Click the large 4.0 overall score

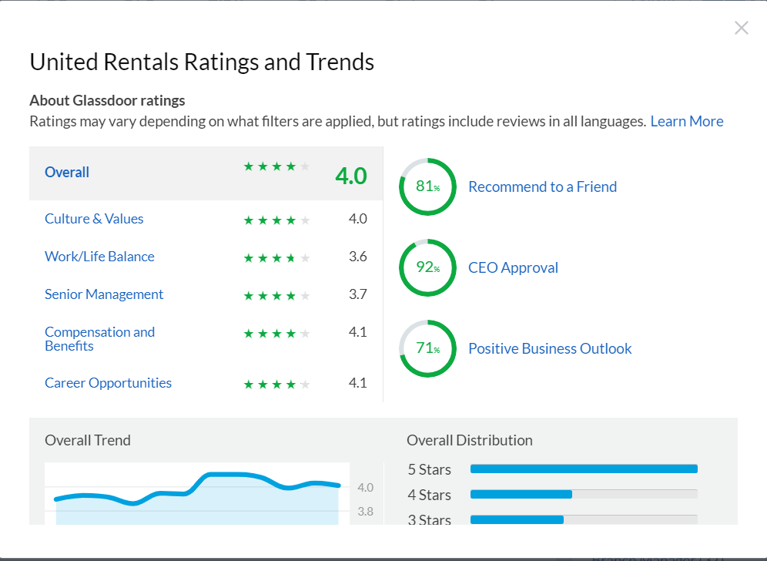pyautogui.click(x=350, y=176)
